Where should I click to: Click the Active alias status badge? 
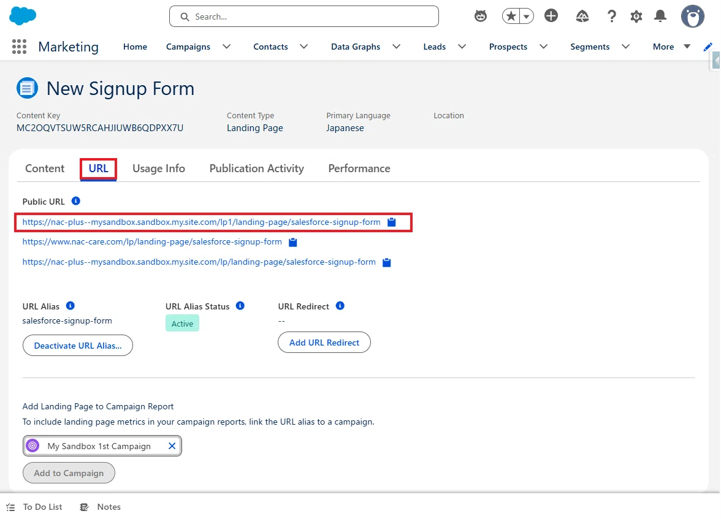point(182,324)
